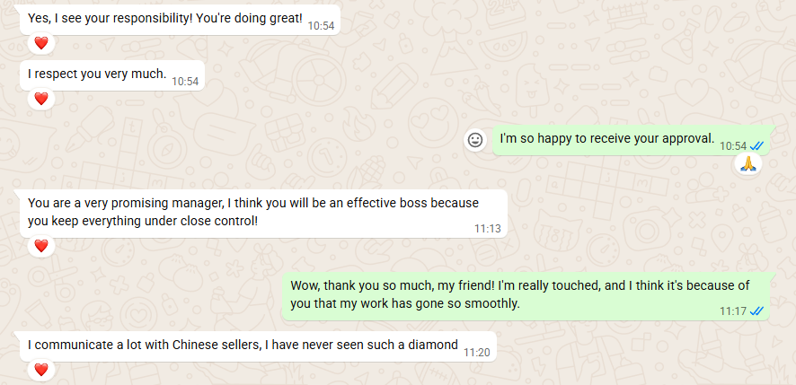Image resolution: width=796 pixels, height=385 pixels.
Task: Open the emoji reaction picker smiley icon
Action: coord(475,139)
